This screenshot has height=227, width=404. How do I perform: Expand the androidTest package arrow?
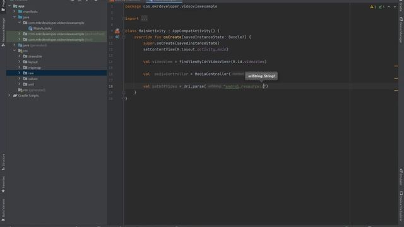(20, 33)
